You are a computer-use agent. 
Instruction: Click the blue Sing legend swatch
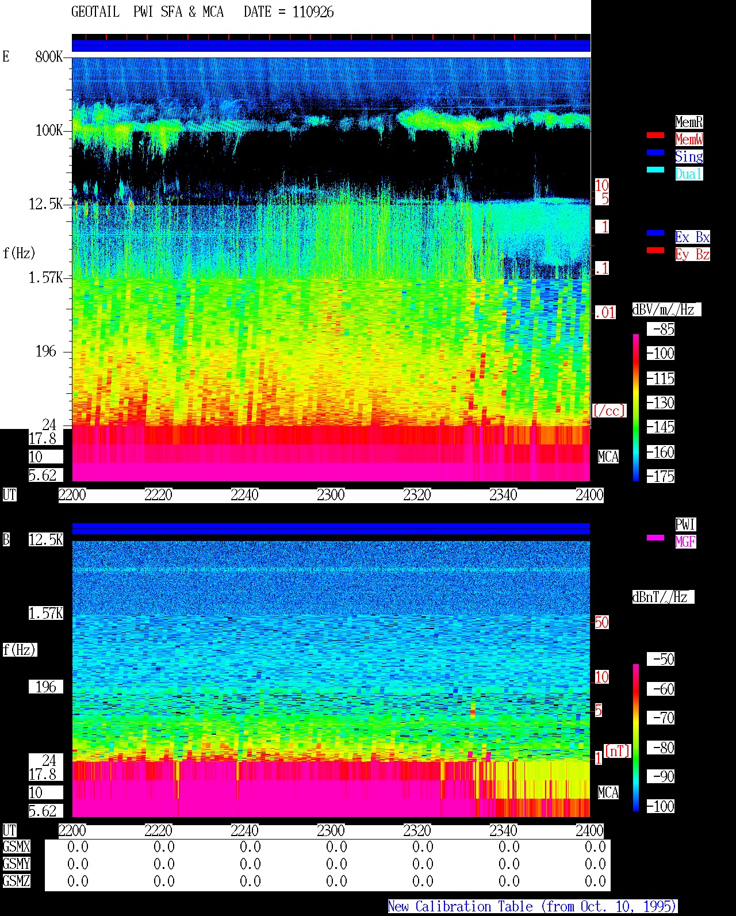click(x=655, y=153)
